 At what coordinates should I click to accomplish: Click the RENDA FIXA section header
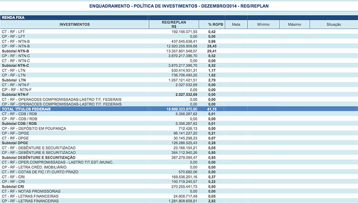point(13,17)
